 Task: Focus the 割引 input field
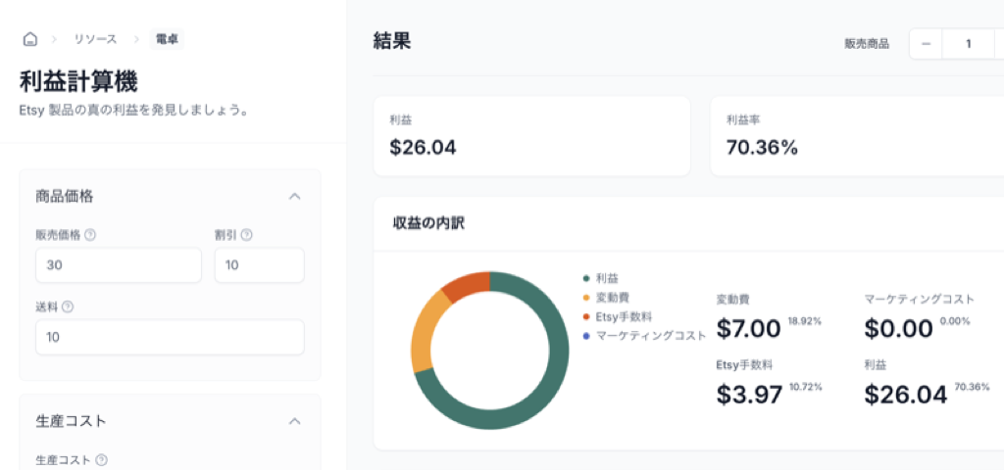pos(259,265)
